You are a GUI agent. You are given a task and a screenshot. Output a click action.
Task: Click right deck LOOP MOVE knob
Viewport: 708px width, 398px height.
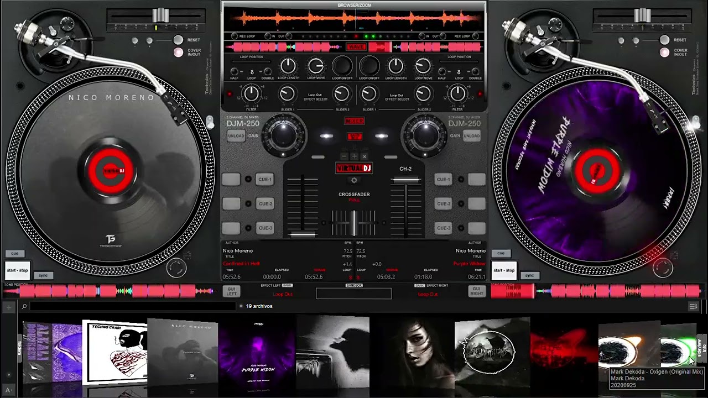click(x=423, y=66)
